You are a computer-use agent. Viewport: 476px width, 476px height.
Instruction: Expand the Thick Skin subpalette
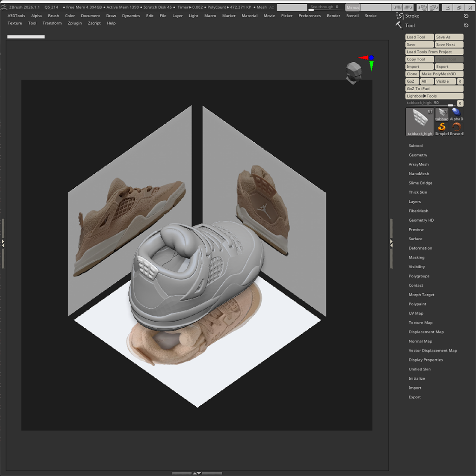tap(418, 192)
